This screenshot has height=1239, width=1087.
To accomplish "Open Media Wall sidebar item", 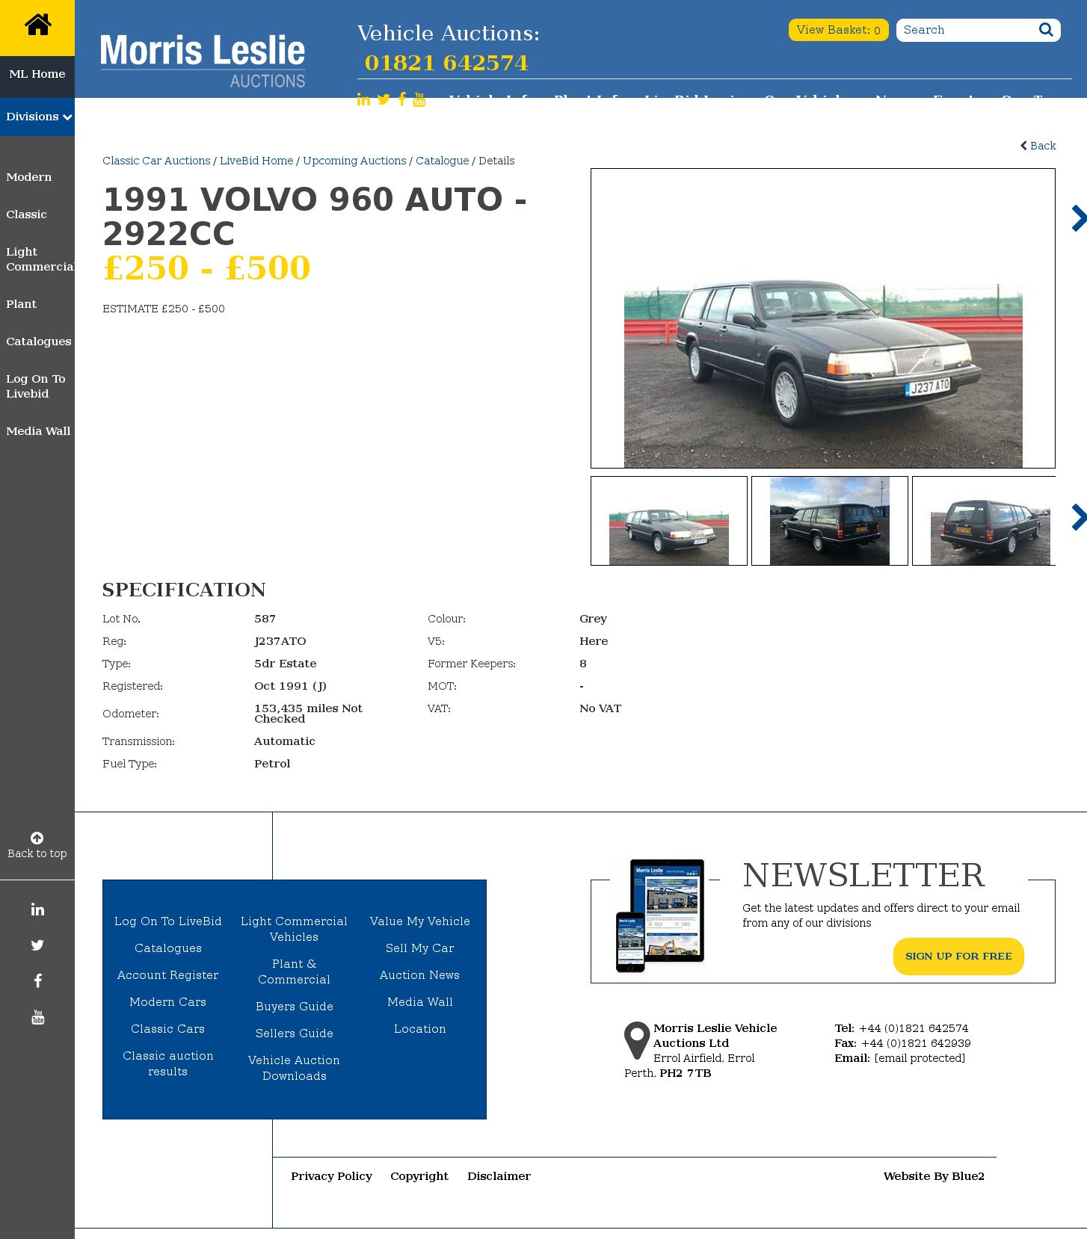I will coord(38,431).
